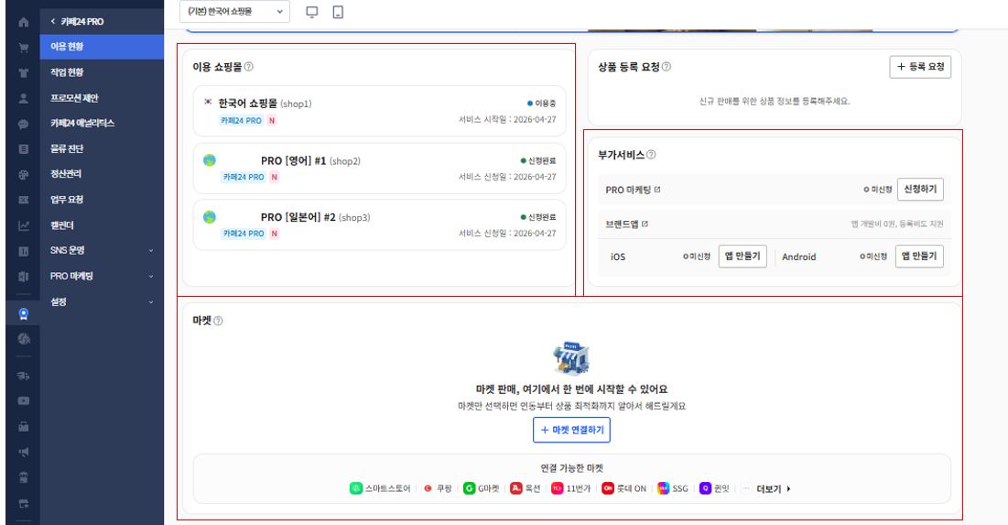Click 카페24 PRO tag under shop1

241,120
